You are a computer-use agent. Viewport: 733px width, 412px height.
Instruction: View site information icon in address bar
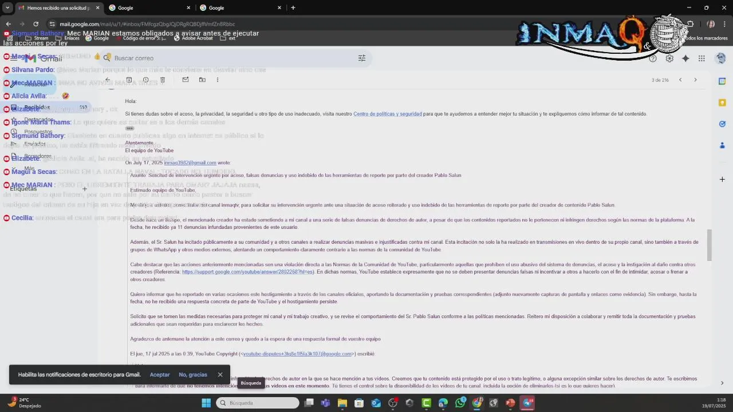point(52,24)
